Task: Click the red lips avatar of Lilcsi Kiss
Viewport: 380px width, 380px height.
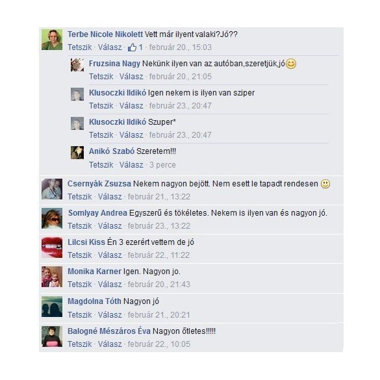Action: point(52,247)
